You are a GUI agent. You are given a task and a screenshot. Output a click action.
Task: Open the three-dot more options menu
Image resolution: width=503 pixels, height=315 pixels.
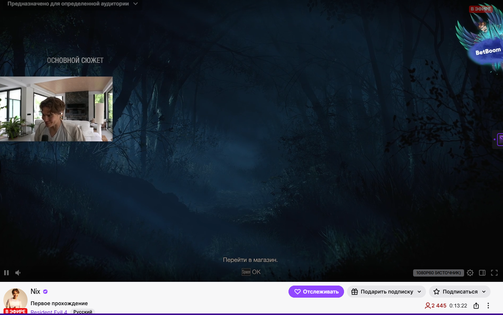tap(488, 306)
